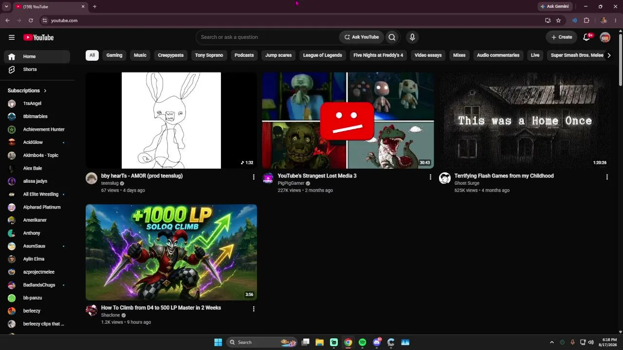Filter the feed by Music
Image resolution: width=623 pixels, height=350 pixels.
point(140,55)
